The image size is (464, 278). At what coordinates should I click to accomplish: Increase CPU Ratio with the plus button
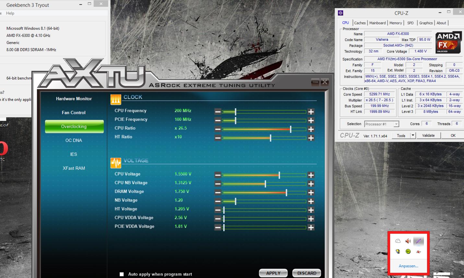pyautogui.click(x=311, y=129)
